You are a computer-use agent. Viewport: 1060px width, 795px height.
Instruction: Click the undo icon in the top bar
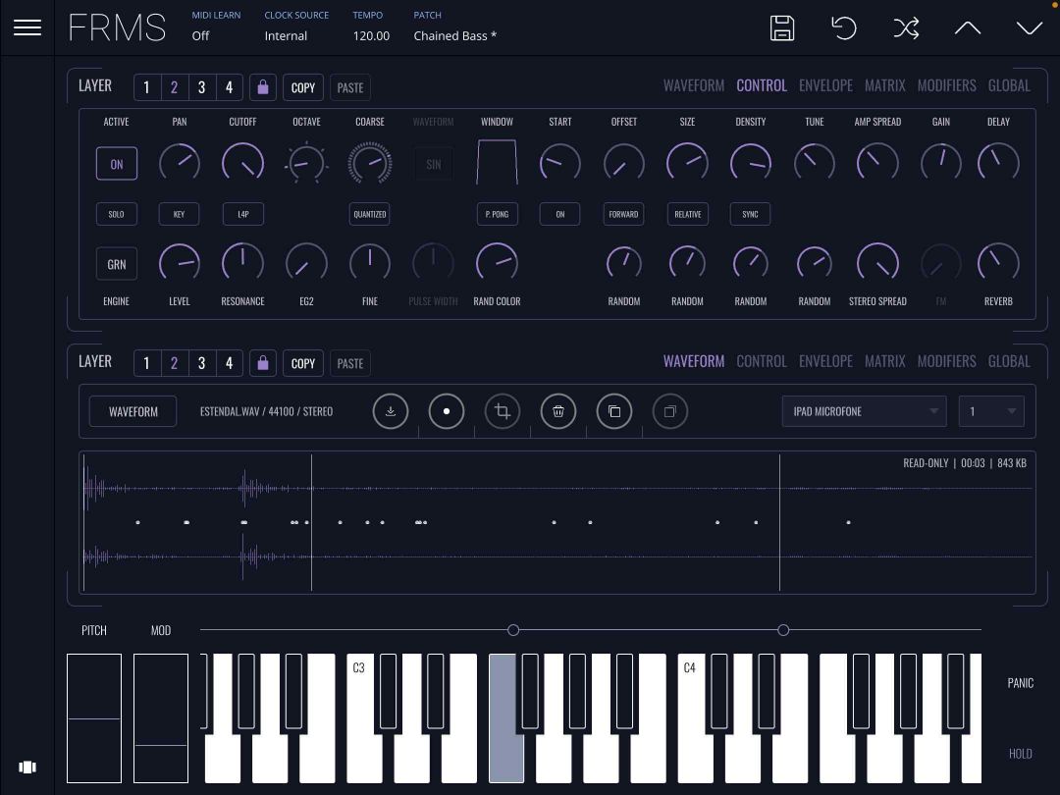click(x=844, y=28)
